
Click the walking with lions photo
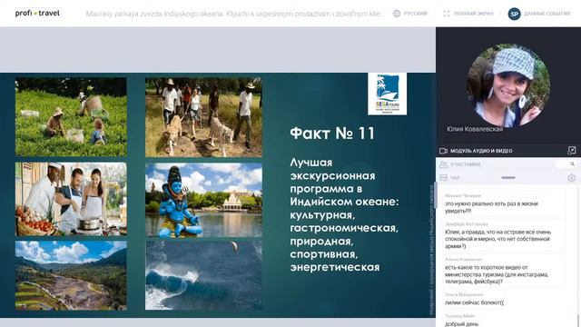point(203,117)
